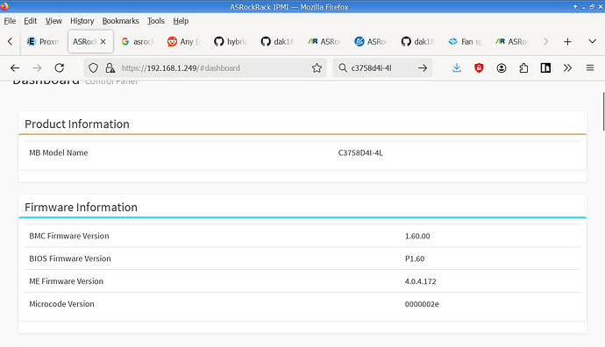Open a new tab with plus icon
The image size is (605, 347).
click(567, 42)
